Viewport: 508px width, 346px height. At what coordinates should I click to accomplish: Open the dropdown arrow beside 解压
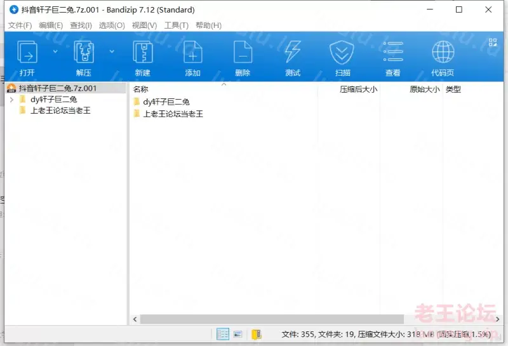click(x=112, y=51)
